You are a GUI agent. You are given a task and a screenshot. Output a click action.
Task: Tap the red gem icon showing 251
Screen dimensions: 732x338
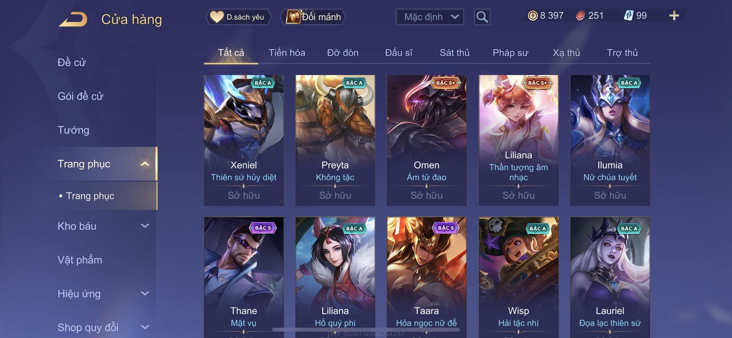(x=580, y=16)
